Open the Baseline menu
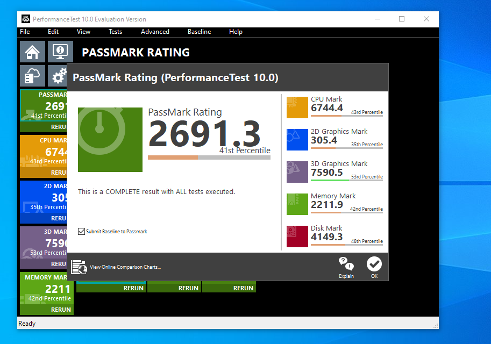The height and width of the screenshot is (344, 491). pos(199,32)
